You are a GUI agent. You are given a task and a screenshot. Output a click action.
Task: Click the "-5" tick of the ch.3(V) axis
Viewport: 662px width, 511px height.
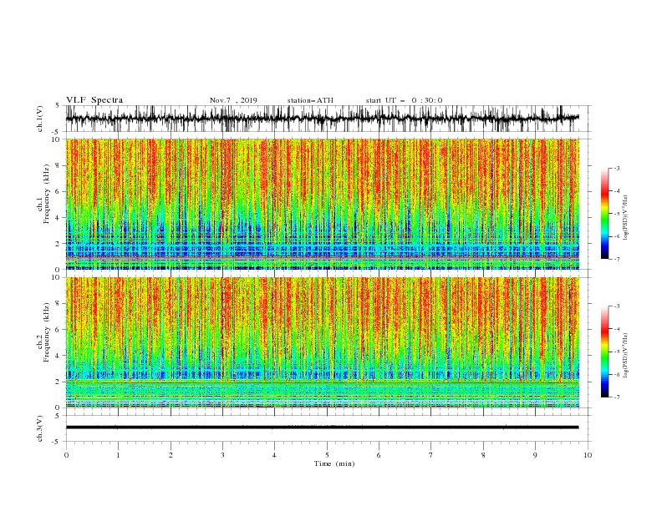56,442
